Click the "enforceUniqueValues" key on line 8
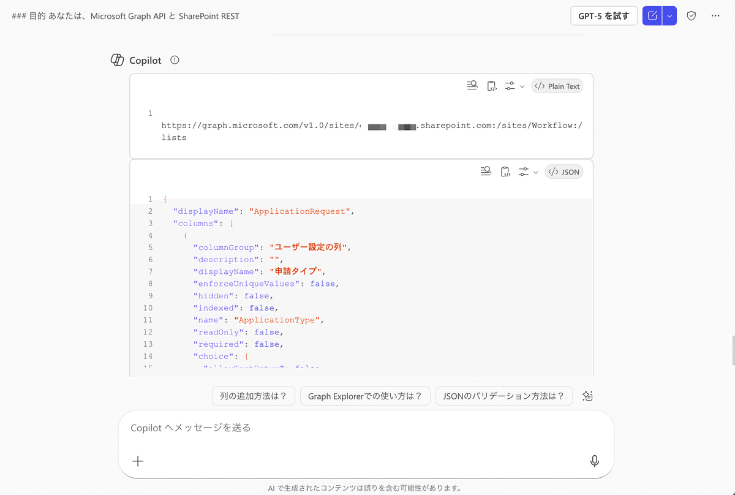 247,284
